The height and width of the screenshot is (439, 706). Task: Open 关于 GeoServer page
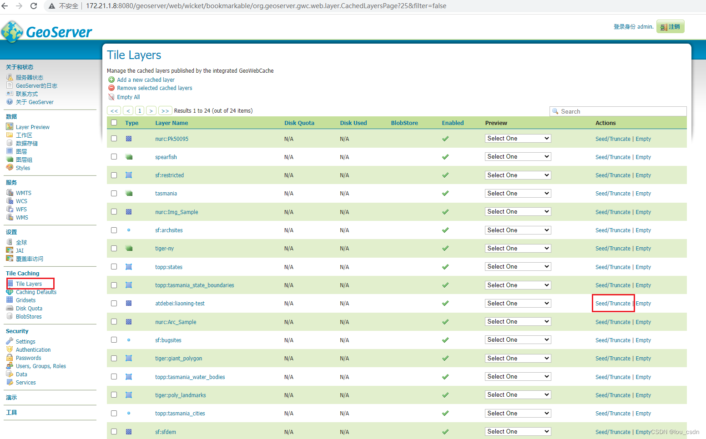pos(35,102)
